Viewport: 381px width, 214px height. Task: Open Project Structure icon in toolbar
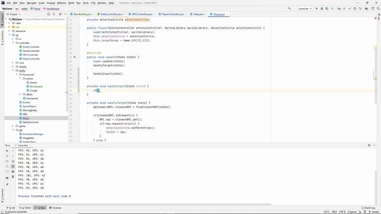pyautogui.click(x=367, y=8)
